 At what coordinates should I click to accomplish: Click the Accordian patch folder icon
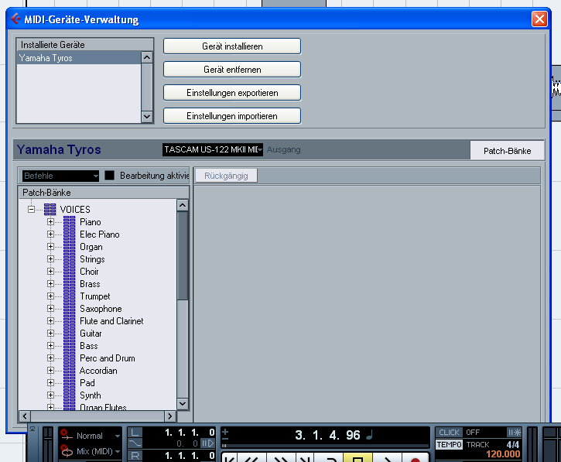[70, 371]
